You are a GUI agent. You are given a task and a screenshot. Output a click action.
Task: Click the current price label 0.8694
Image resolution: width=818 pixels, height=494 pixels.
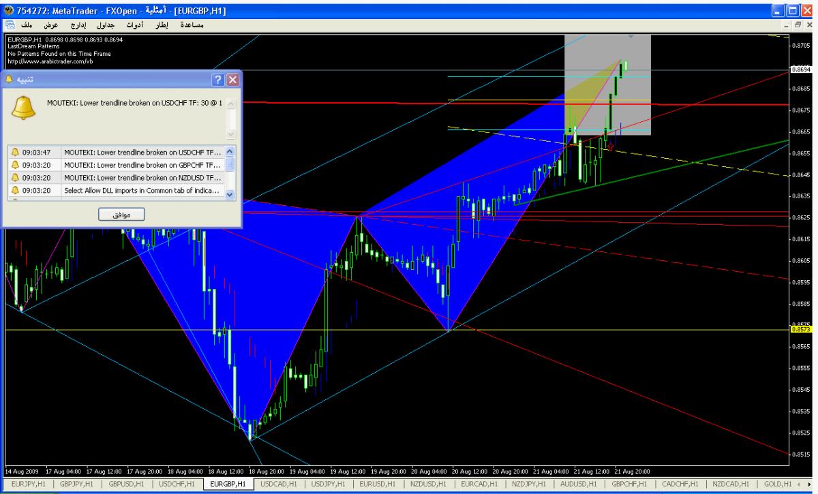click(x=800, y=69)
